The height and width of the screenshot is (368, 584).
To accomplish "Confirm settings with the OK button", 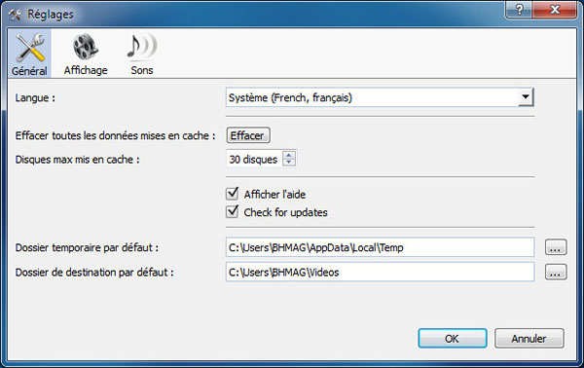I will [x=453, y=338].
